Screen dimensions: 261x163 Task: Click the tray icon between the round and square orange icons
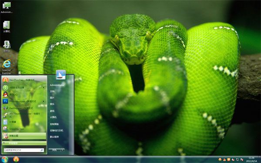click(x=224, y=160)
